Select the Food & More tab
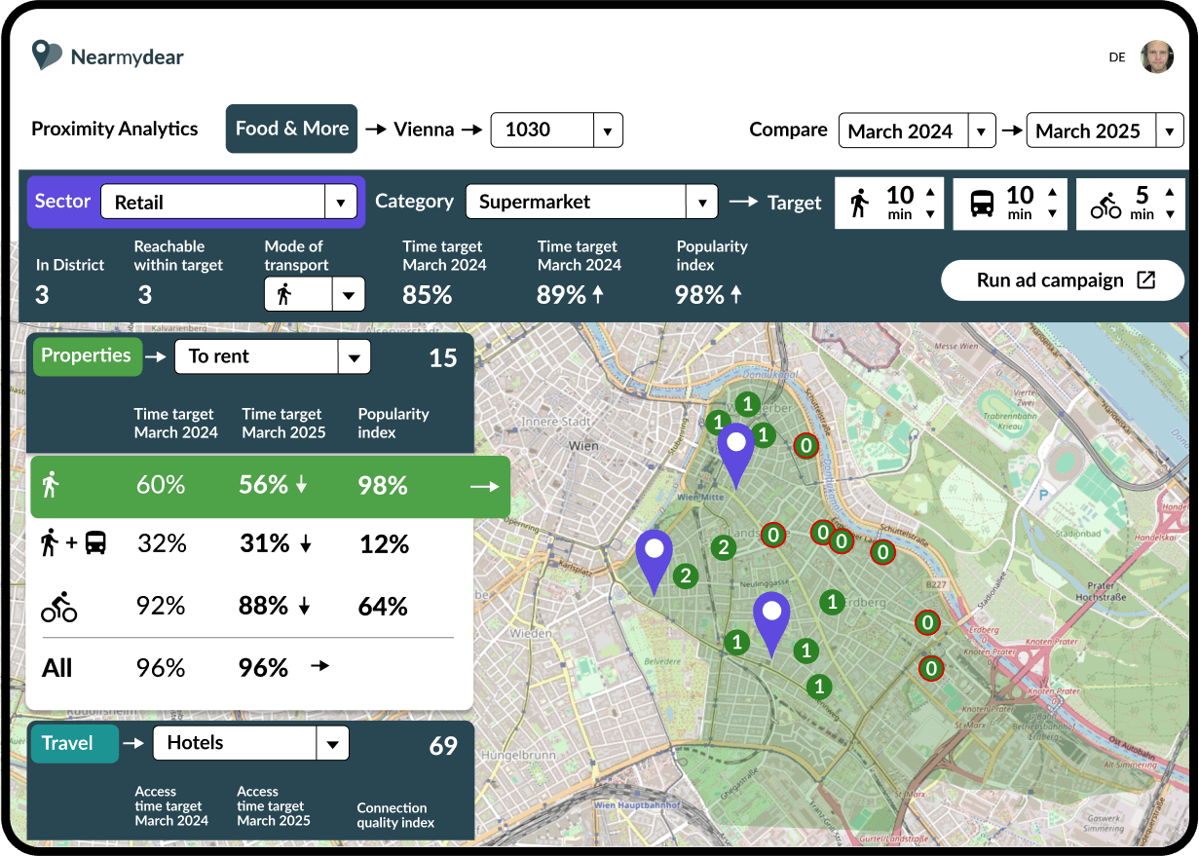 pyautogui.click(x=291, y=129)
